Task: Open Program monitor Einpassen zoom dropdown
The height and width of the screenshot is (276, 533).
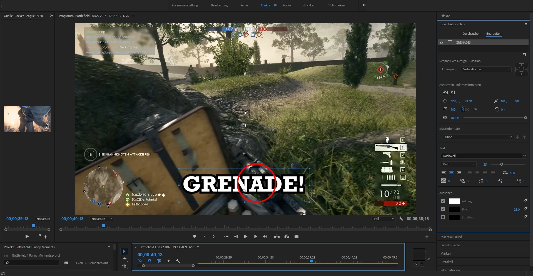Action: point(101,219)
